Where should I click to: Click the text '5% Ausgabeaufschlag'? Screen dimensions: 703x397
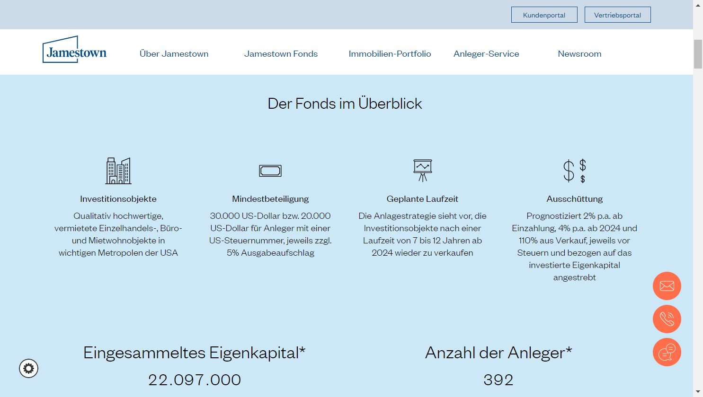click(270, 253)
